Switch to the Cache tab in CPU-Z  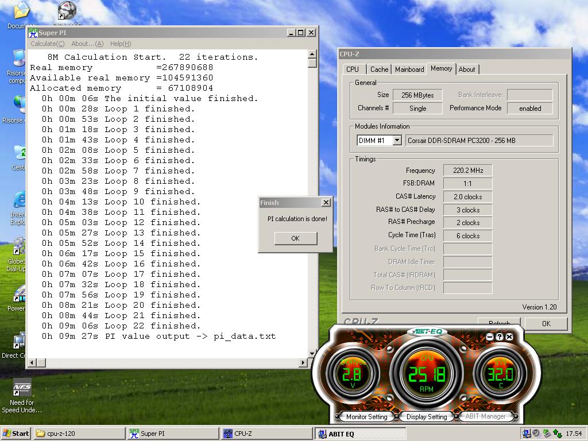pos(379,69)
